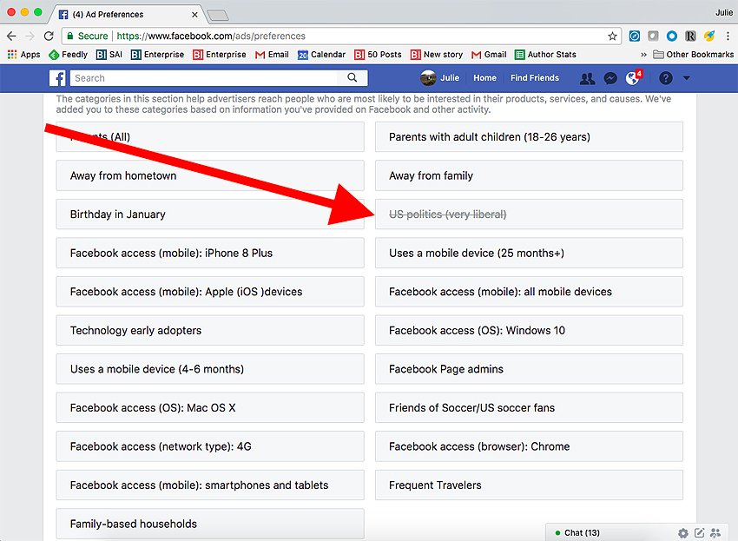Open the Apps bookmarks shortcut
Viewport: 738px width, 541px height.
point(24,55)
